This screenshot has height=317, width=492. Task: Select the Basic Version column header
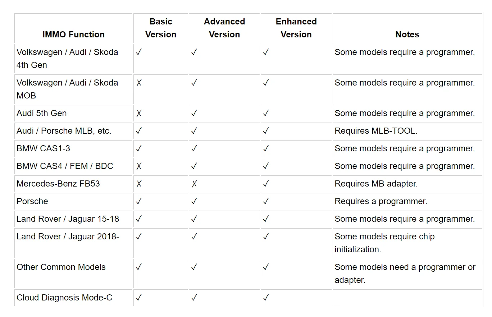tap(161, 28)
